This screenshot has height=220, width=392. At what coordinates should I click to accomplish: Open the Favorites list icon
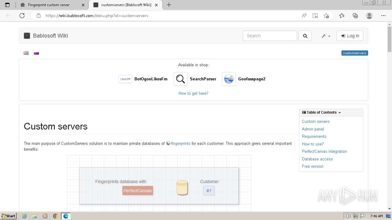[x=342, y=16]
